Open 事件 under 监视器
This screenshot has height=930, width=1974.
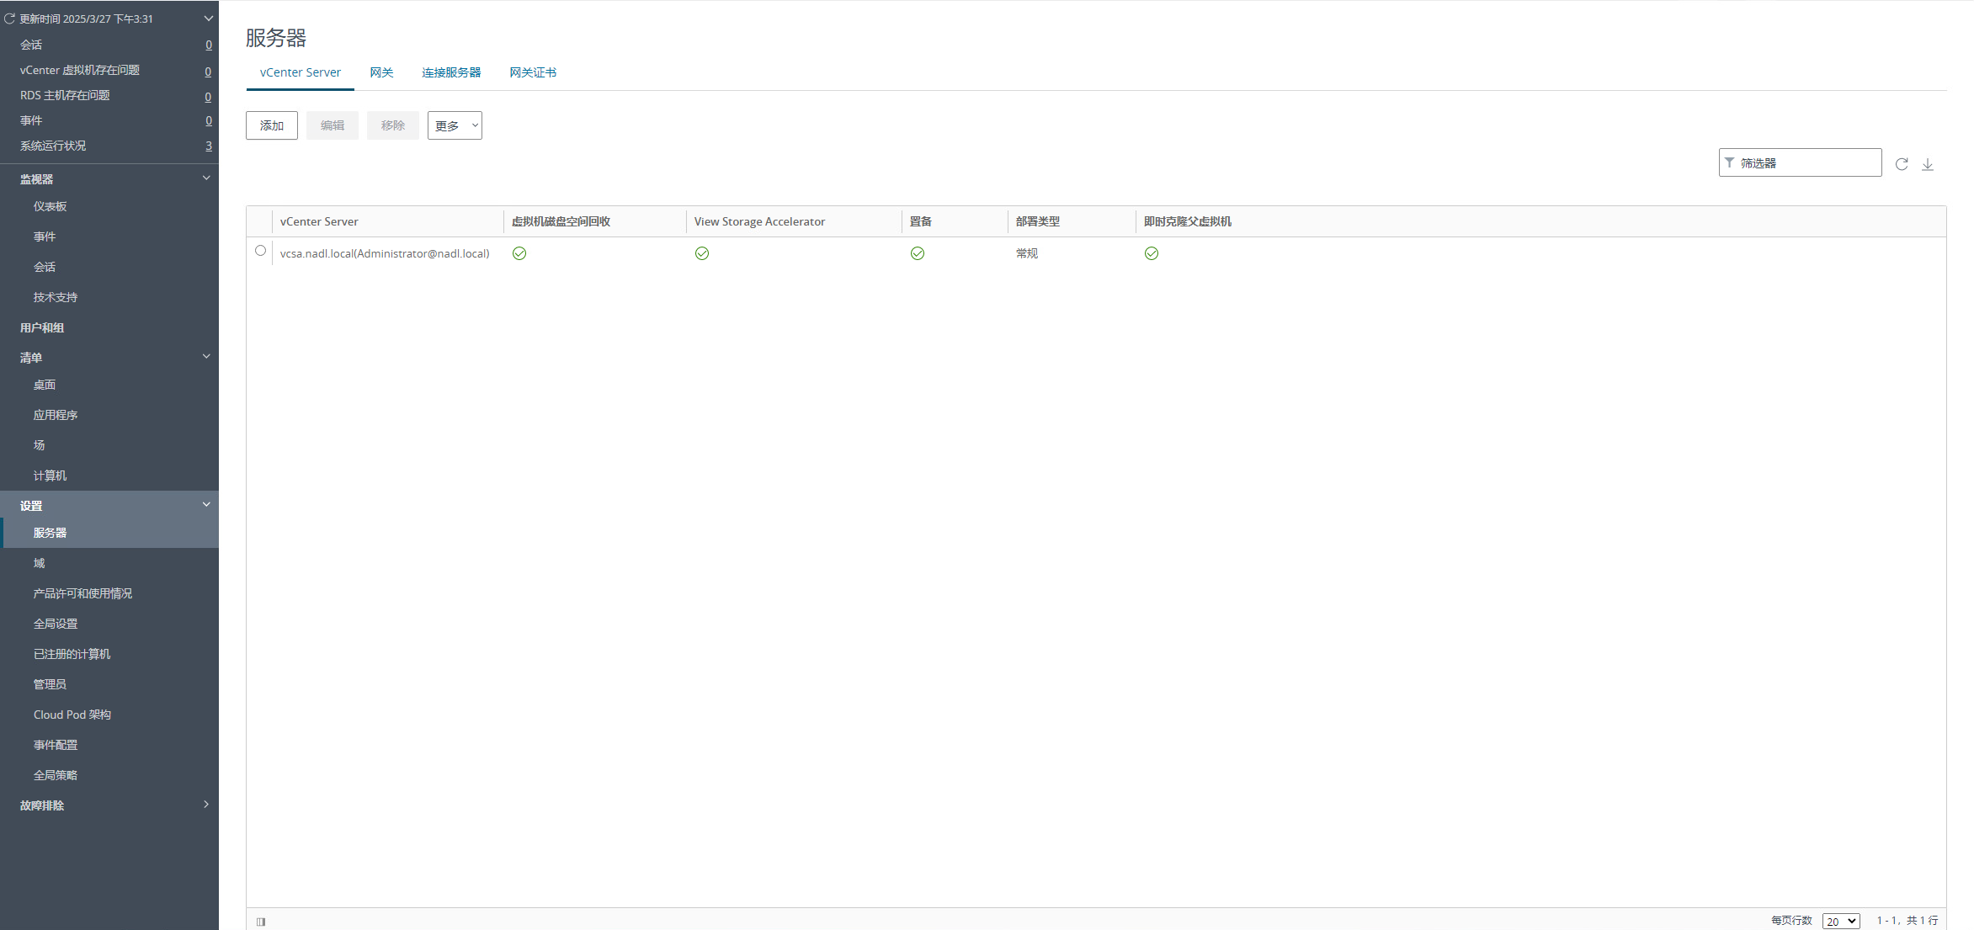(45, 236)
